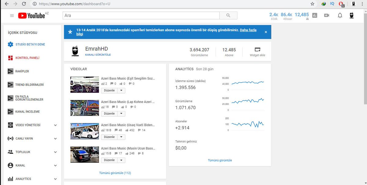Click KANALI GÖRÜNTÜLE link
The image size is (367, 185).
pos(98,55)
